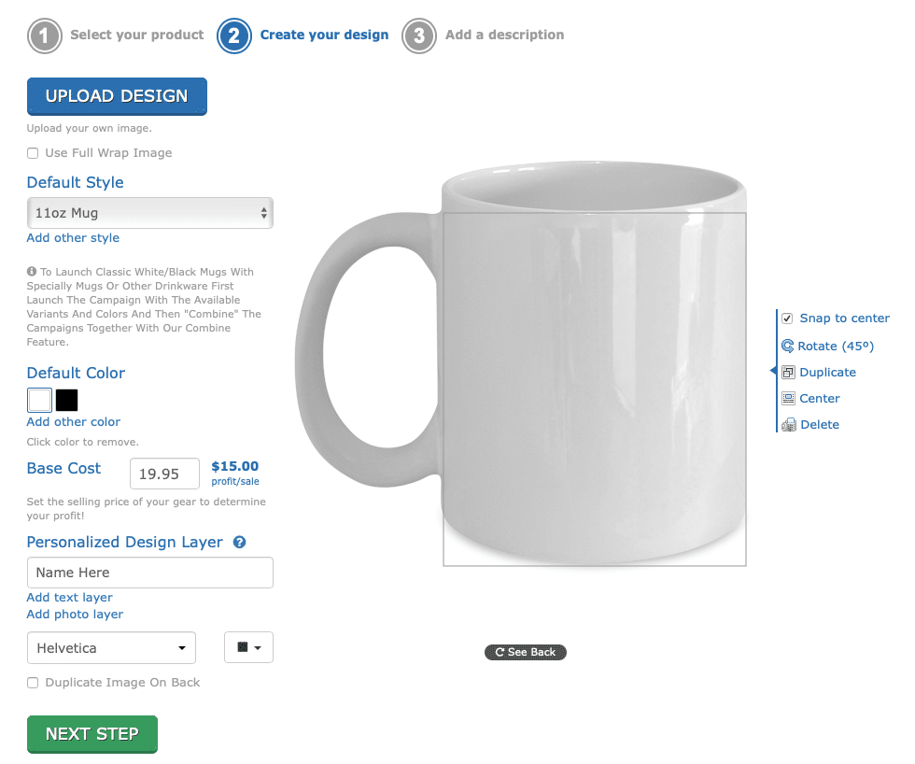The width and height of the screenshot is (915, 764).
Task: Uncheck Snap to center
Action: [x=787, y=318]
